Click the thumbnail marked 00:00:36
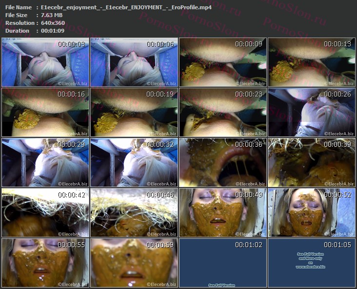The image size is (357, 289). coord(223,162)
